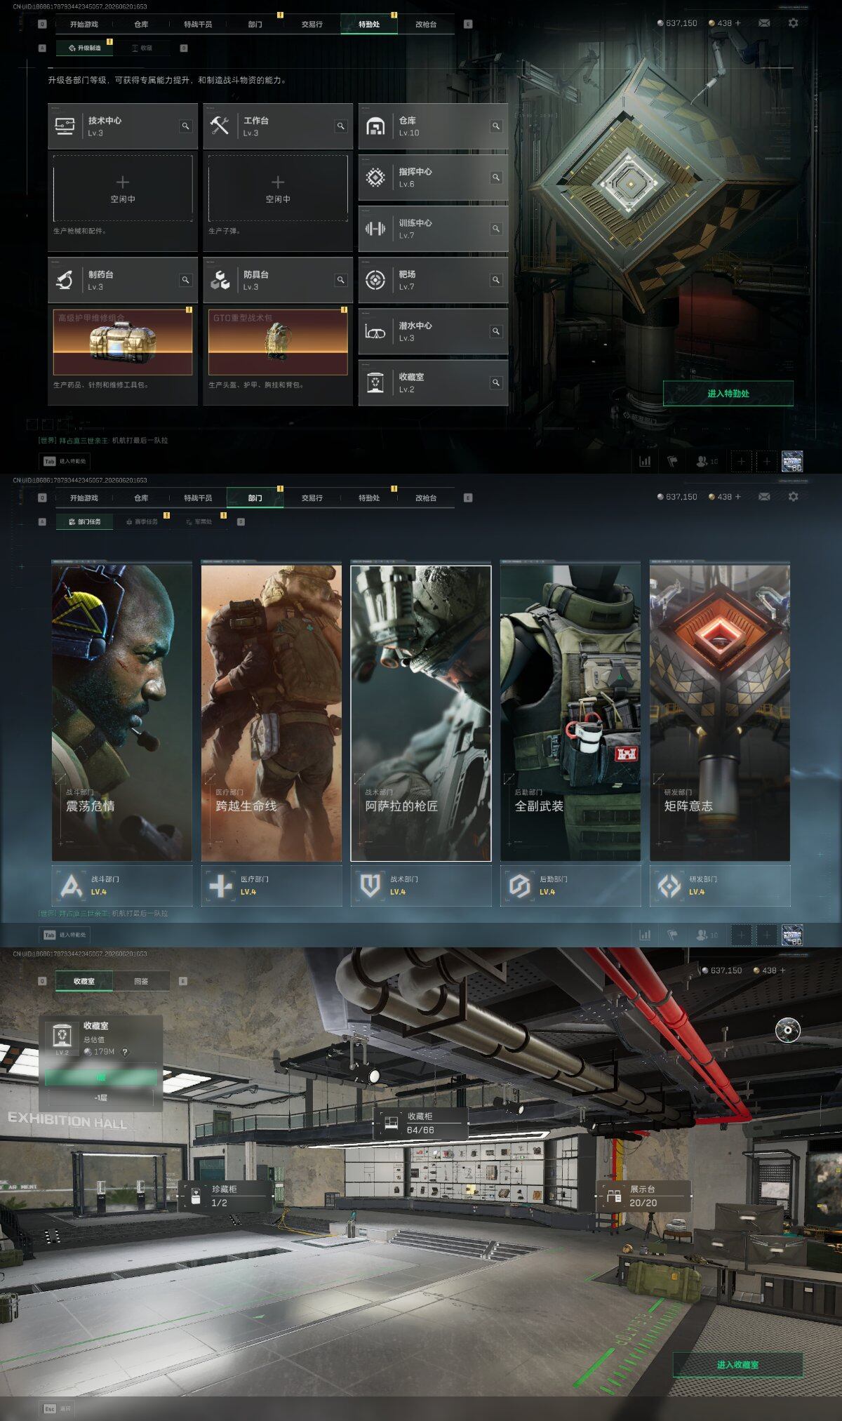
Task: Click the magnifier on 靶场 card
Action: (495, 280)
